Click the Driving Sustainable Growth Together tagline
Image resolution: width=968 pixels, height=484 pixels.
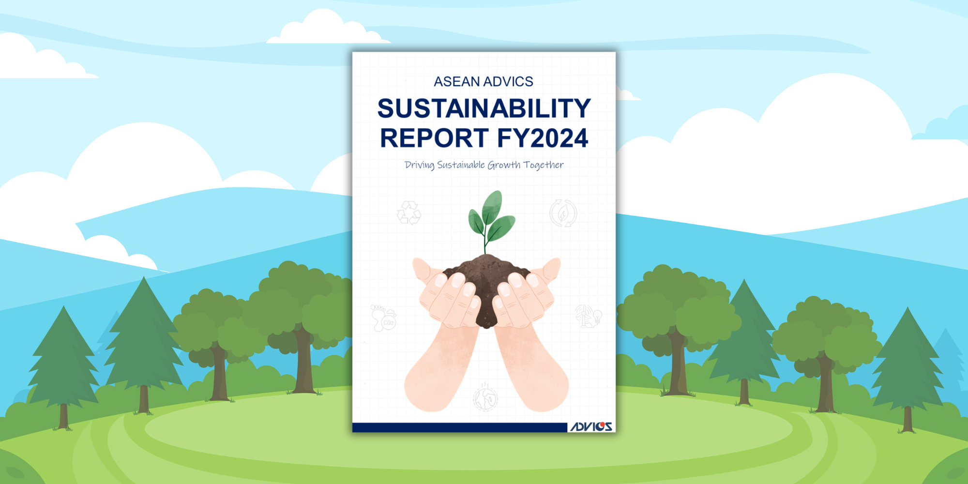(484, 165)
